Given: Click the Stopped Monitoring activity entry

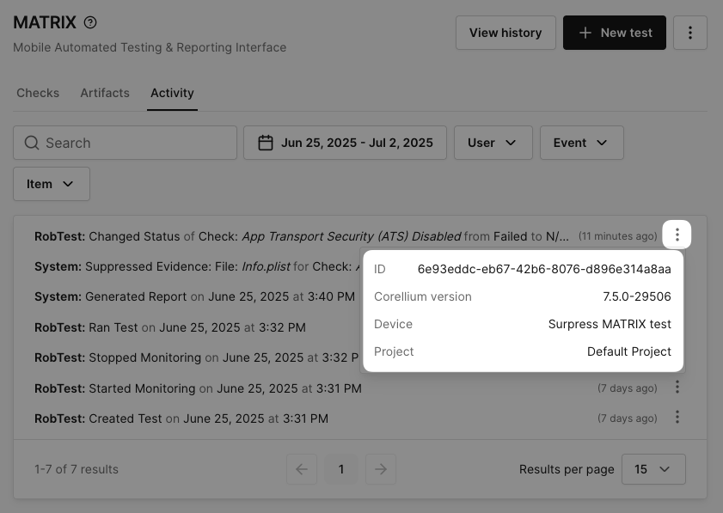Looking at the screenshot, I should (197, 357).
